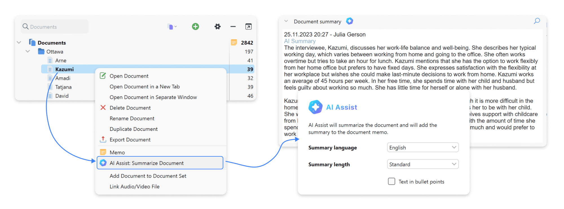Screen dimensions: 564x209
Task: Click the AI Summary link text
Action: 299,41
